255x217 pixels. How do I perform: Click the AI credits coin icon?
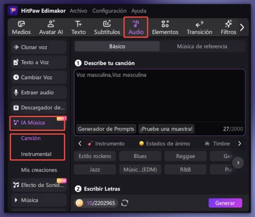point(79,203)
